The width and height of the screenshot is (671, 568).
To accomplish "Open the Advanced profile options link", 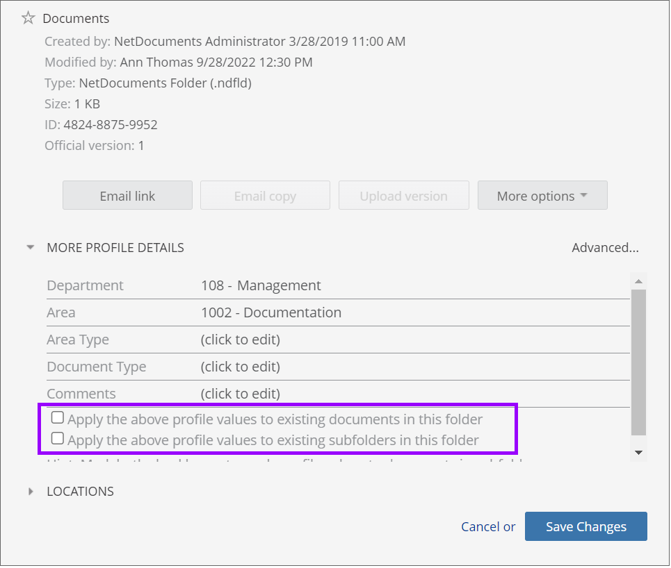I will click(605, 247).
